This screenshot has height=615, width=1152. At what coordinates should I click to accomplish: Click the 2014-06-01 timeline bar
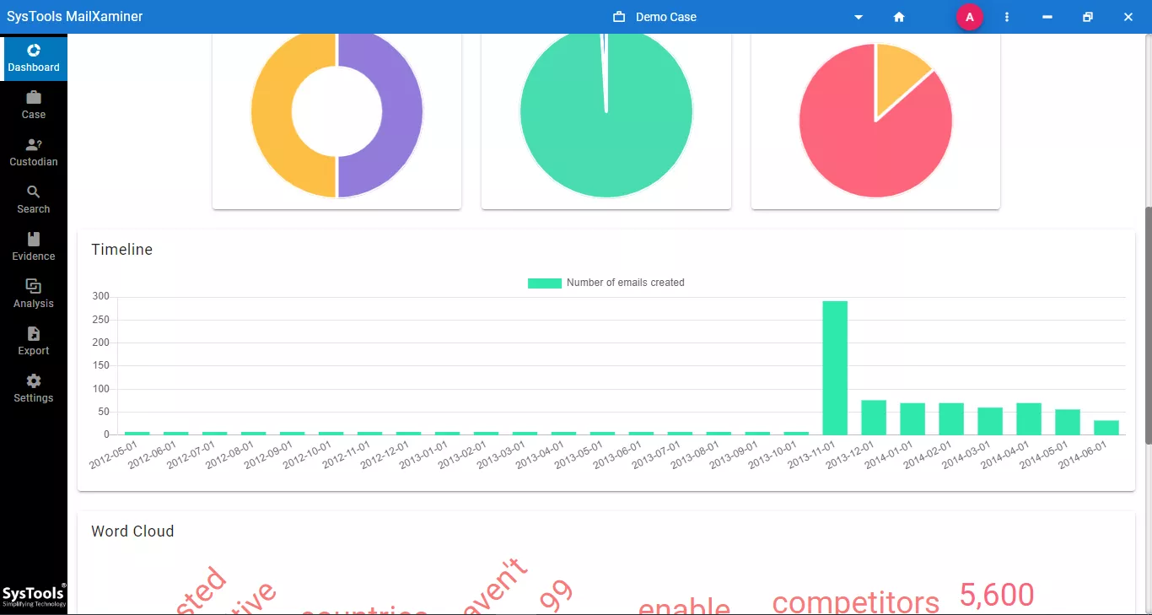point(1106,428)
